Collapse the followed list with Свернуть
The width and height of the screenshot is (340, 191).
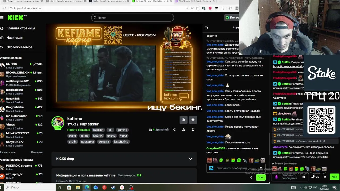37,152
